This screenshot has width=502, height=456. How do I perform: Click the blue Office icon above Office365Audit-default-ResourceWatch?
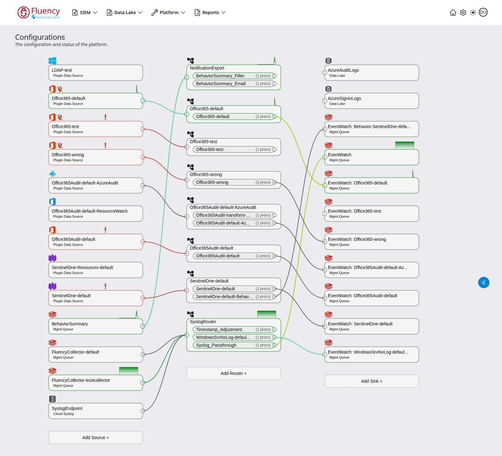point(52,202)
